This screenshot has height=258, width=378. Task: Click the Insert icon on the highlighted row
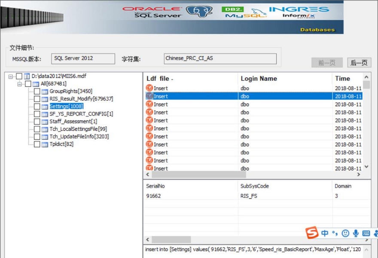coord(149,96)
